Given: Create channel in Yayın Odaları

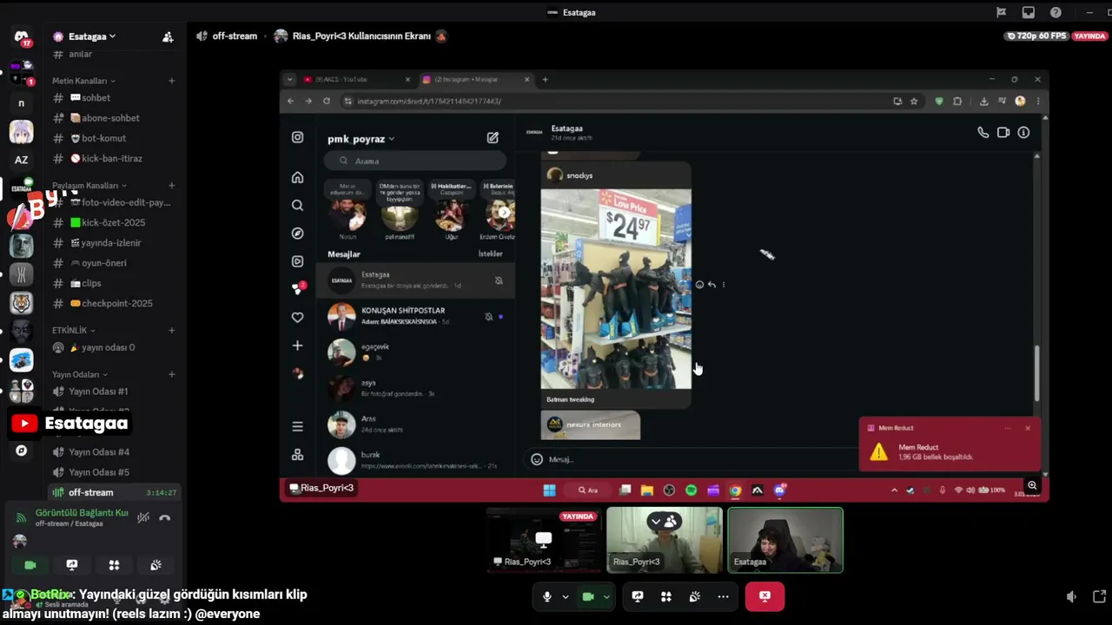Looking at the screenshot, I should pos(171,375).
